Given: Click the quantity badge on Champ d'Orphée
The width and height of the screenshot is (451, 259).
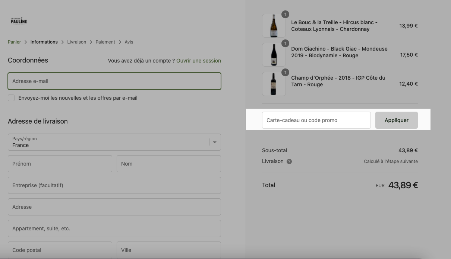Looking at the screenshot, I should [285, 73].
